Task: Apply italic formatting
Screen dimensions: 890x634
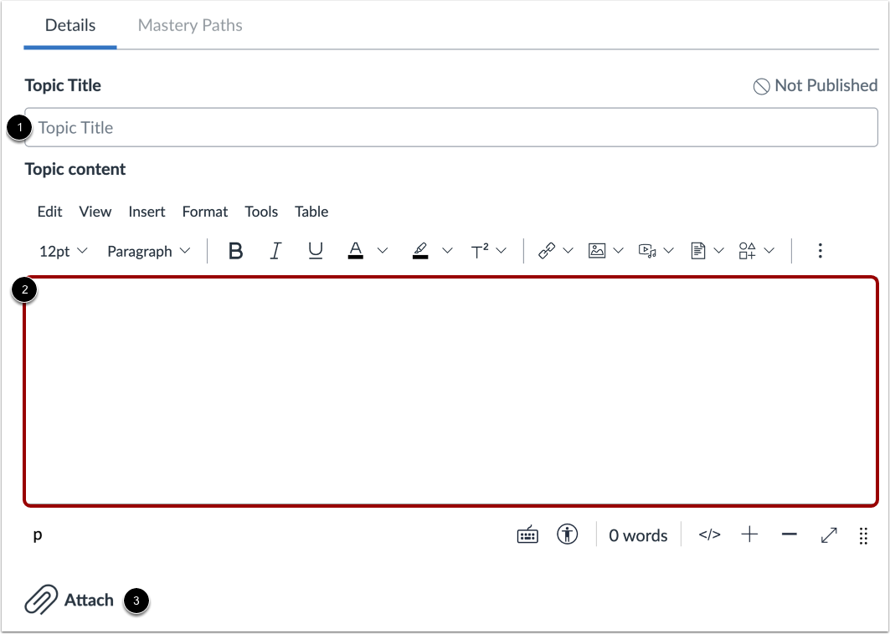Action: (275, 251)
